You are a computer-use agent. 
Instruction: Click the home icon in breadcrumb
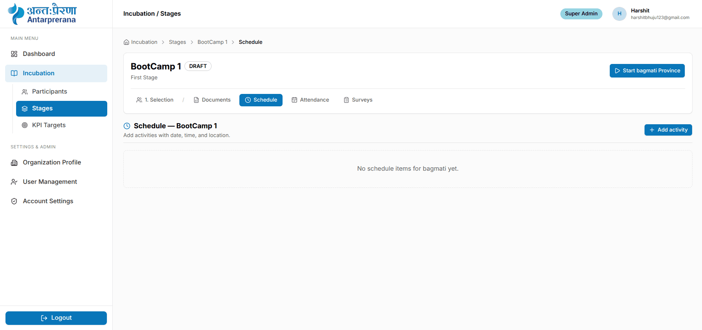tap(126, 42)
